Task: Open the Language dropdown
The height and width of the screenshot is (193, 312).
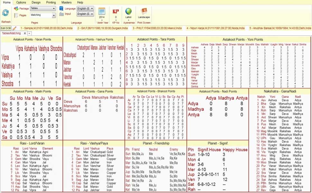Action: tap(85, 9)
